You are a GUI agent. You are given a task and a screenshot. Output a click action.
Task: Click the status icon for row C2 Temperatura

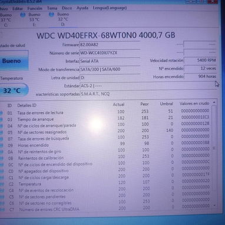click(x=2, y=184)
